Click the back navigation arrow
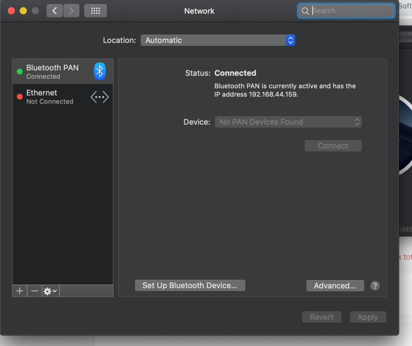Viewport: 412px width, 346px height. coord(55,11)
